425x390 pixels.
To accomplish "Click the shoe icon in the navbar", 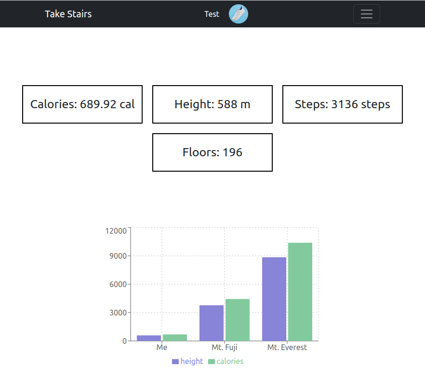I will (238, 14).
